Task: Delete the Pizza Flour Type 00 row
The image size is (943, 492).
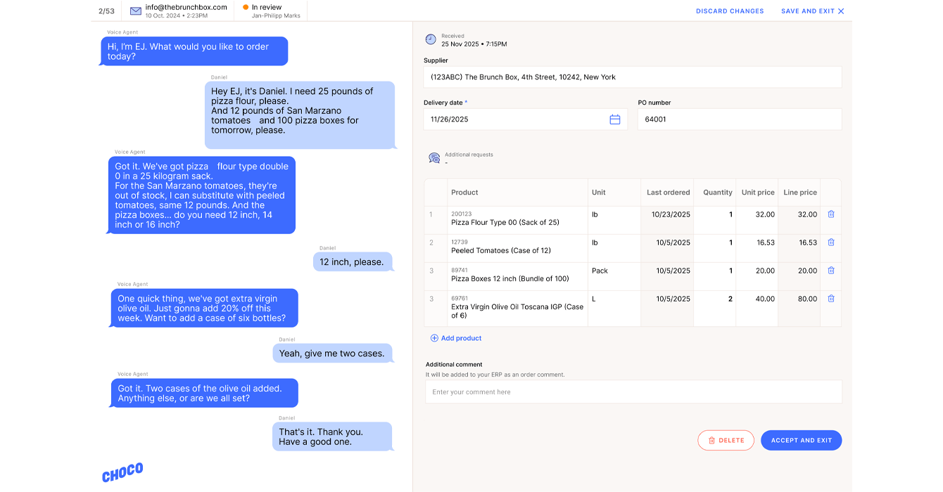Action: coord(830,214)
